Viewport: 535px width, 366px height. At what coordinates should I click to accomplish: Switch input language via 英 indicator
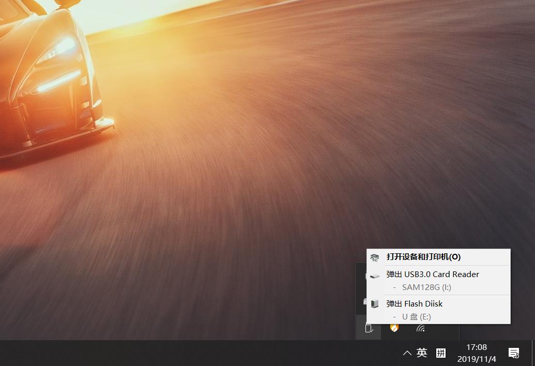[422, 353]
